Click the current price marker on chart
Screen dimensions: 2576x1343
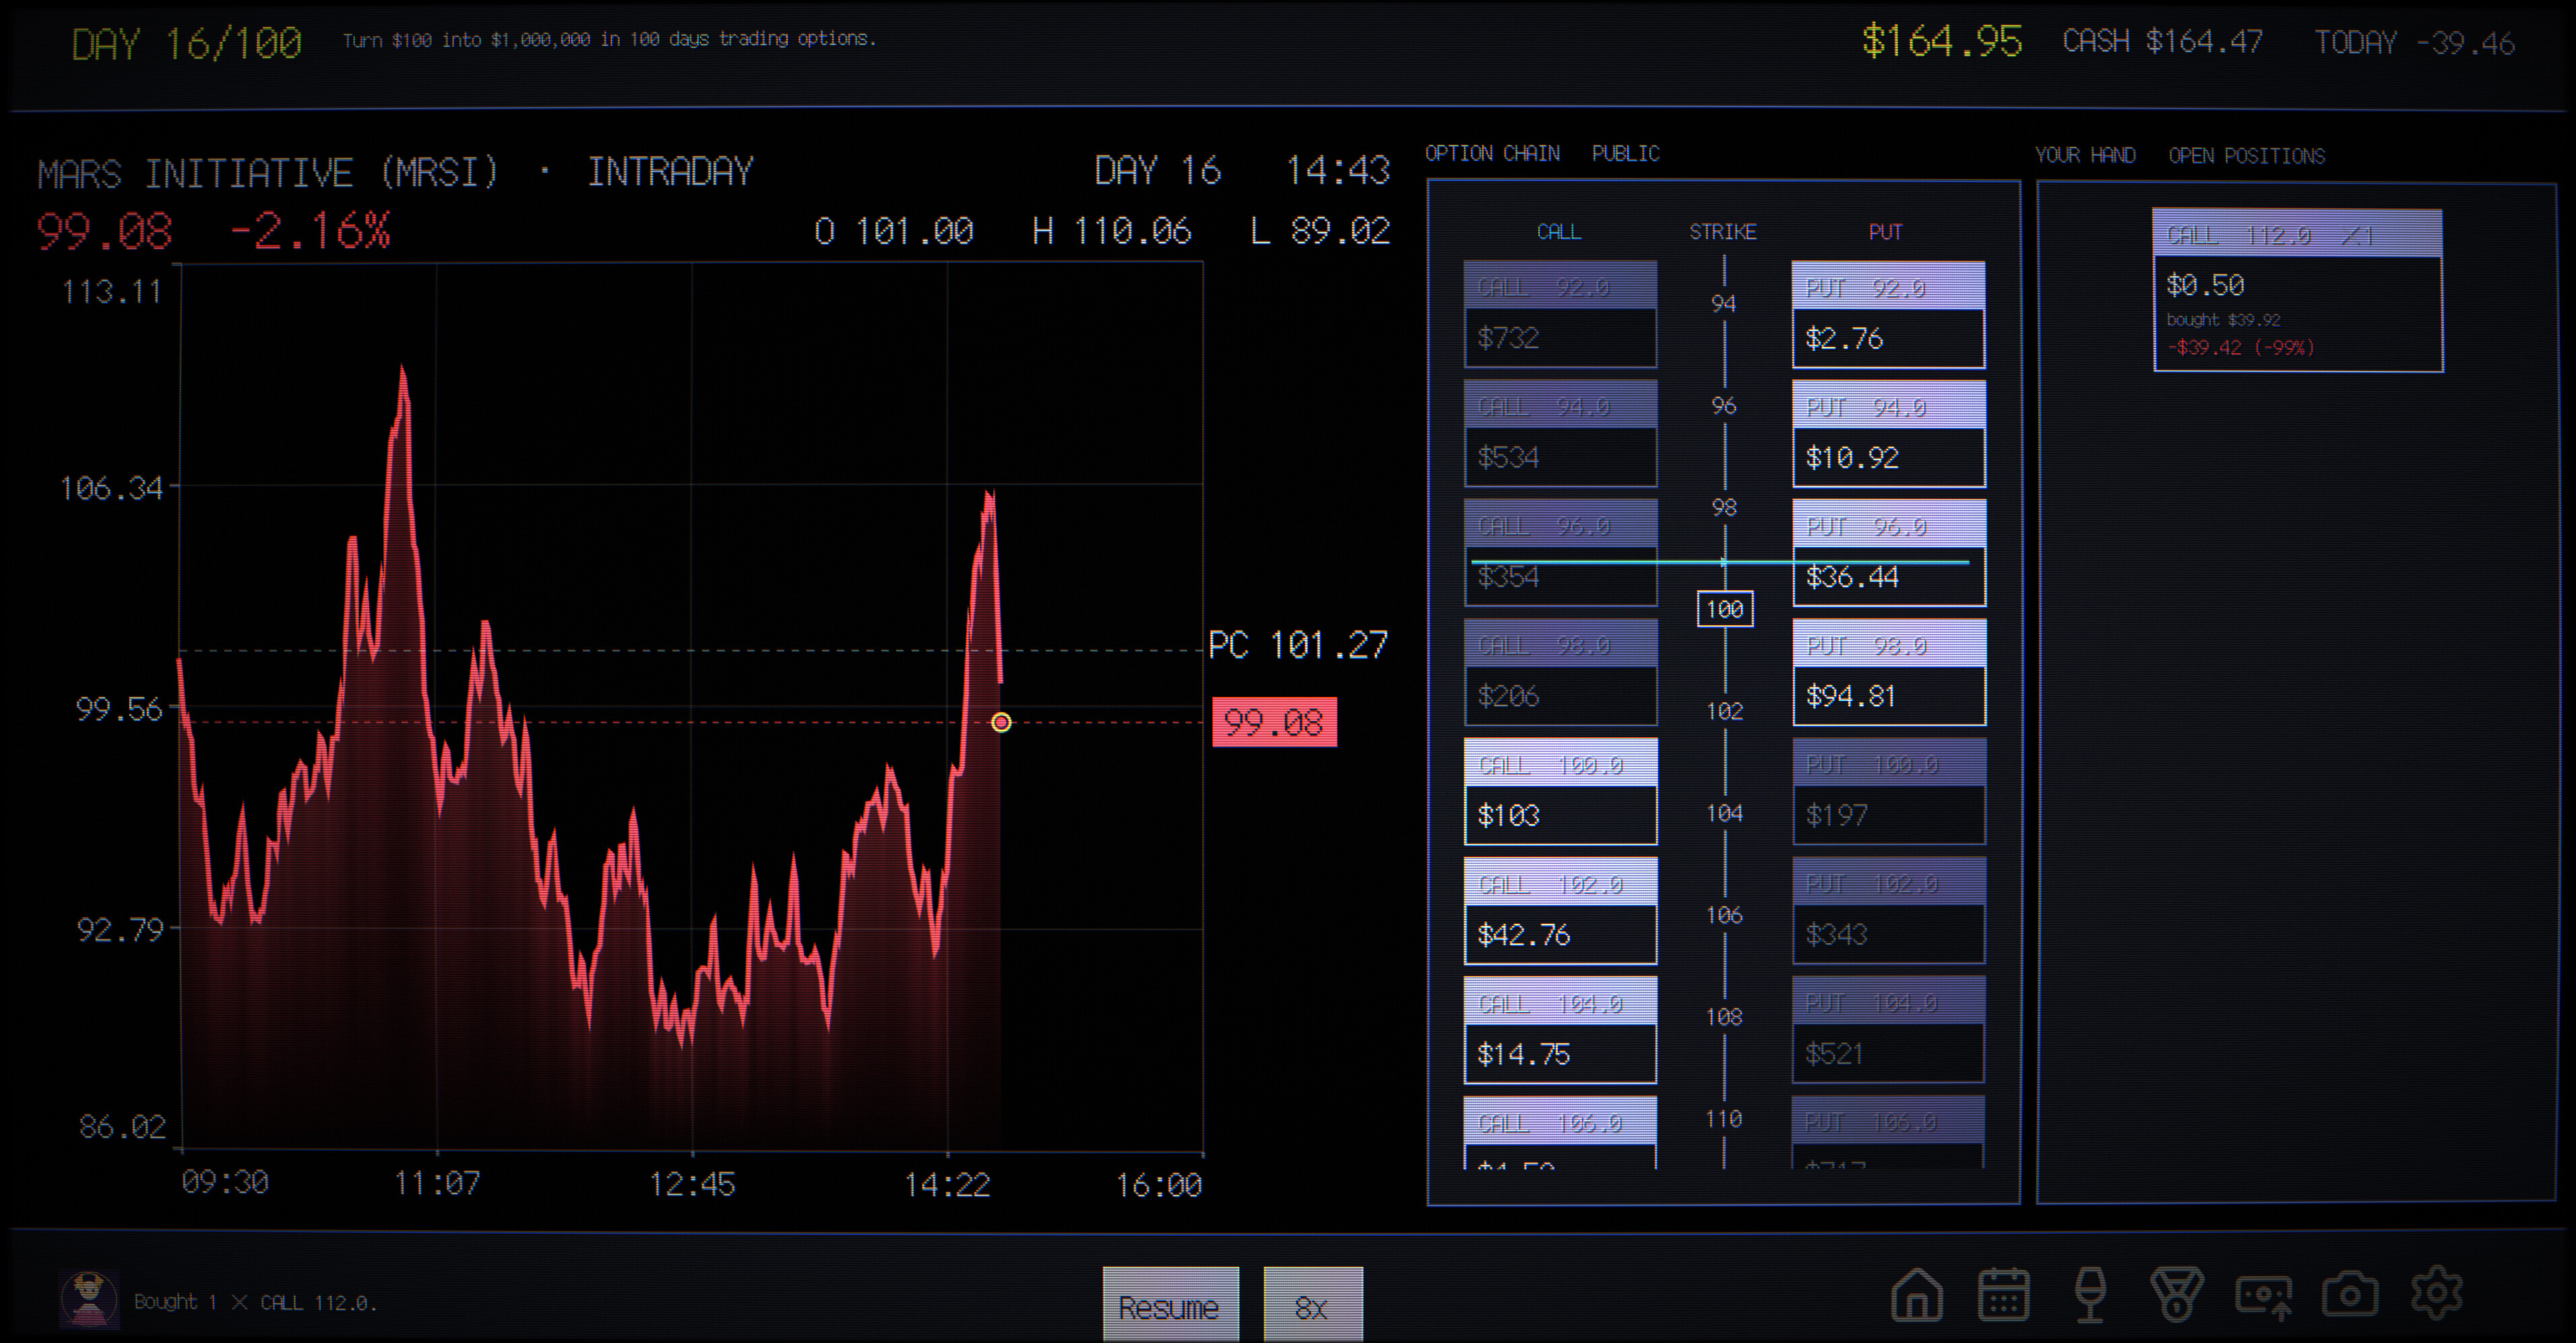pos(1001,722)
